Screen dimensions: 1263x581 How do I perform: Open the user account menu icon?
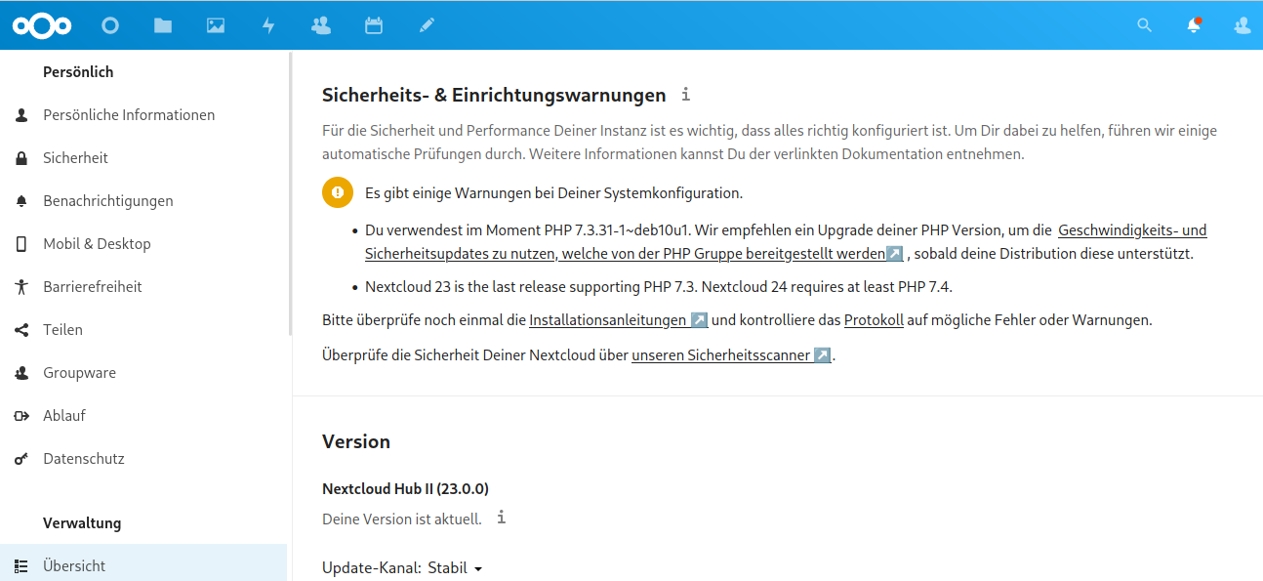[x=1243, y=25]
